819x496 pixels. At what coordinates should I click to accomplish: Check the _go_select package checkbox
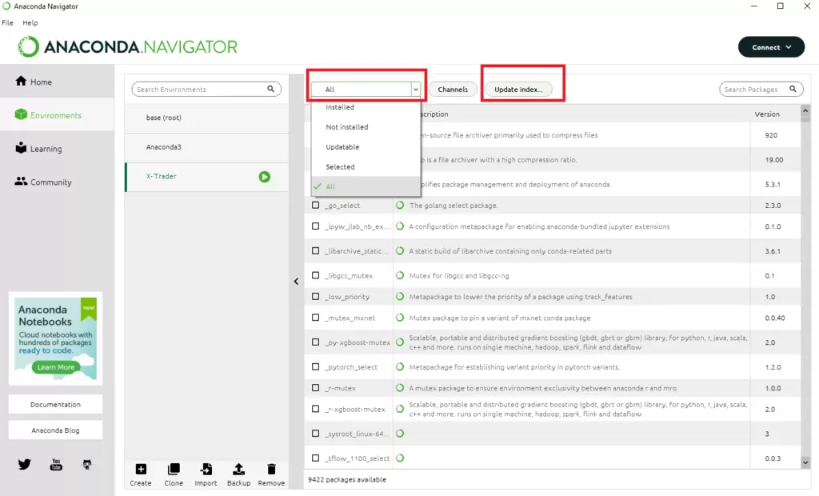point(315,205)
